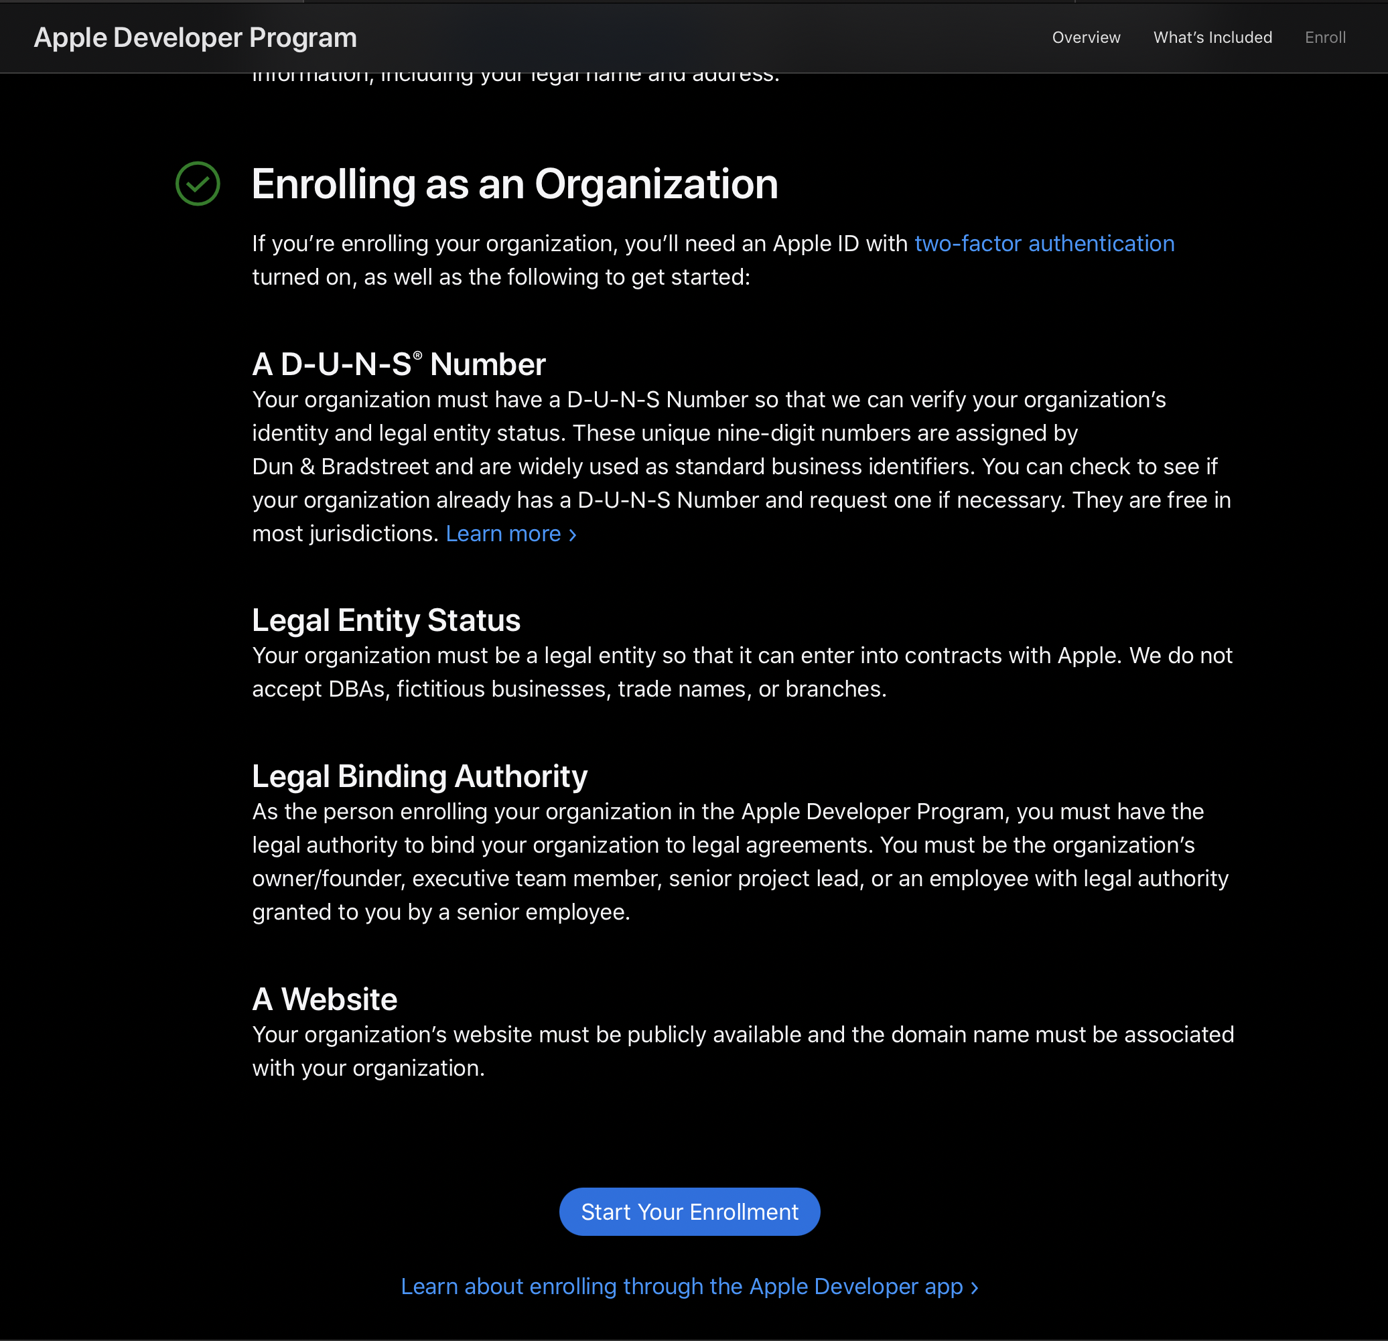Click the registered trademark symbol after D-U-N-S
This screenshot has width=1388, height=1341.
click(x=418, y=356)
